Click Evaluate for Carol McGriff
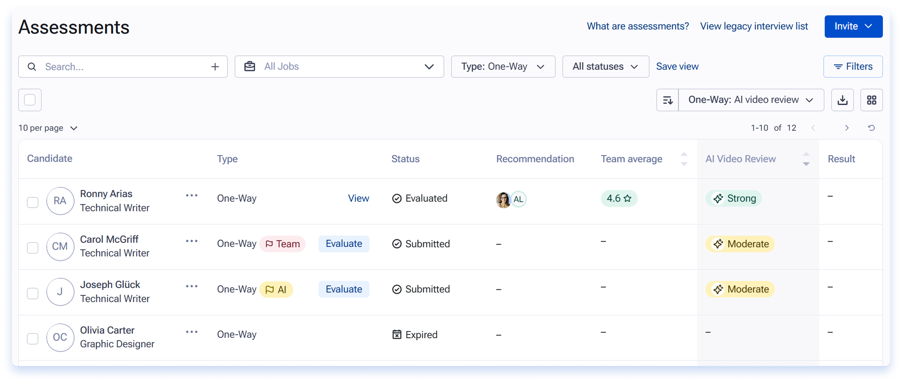This screenshot has width=902, height=390. (344, 244)
